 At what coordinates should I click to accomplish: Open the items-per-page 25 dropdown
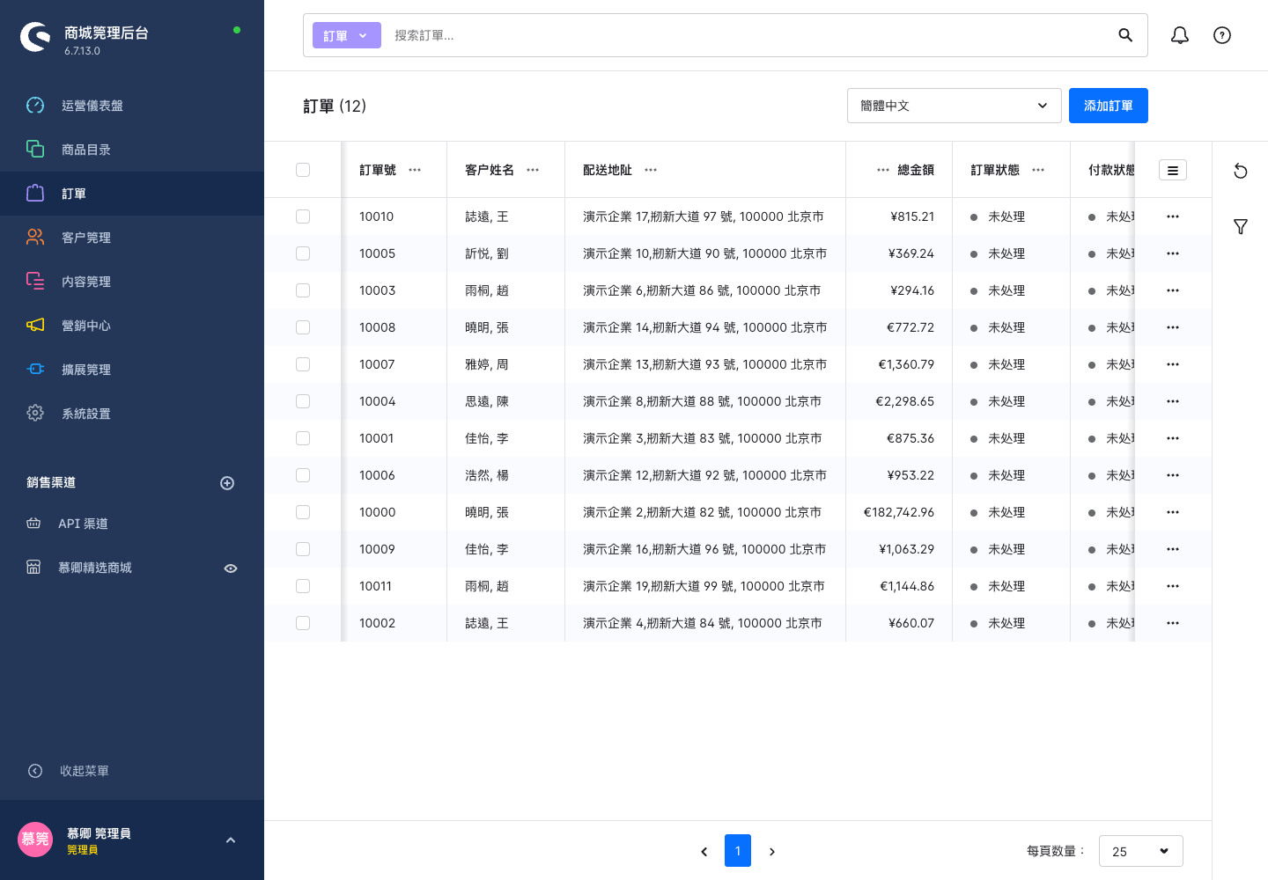1141,851
